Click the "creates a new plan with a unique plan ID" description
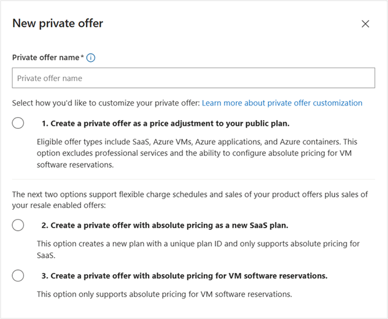 tap(196, 244)
